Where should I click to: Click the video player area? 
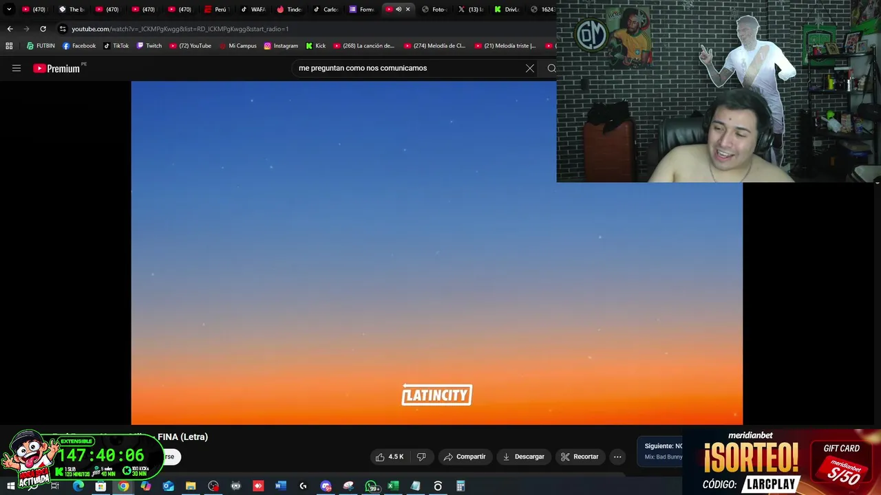point(436,252)
